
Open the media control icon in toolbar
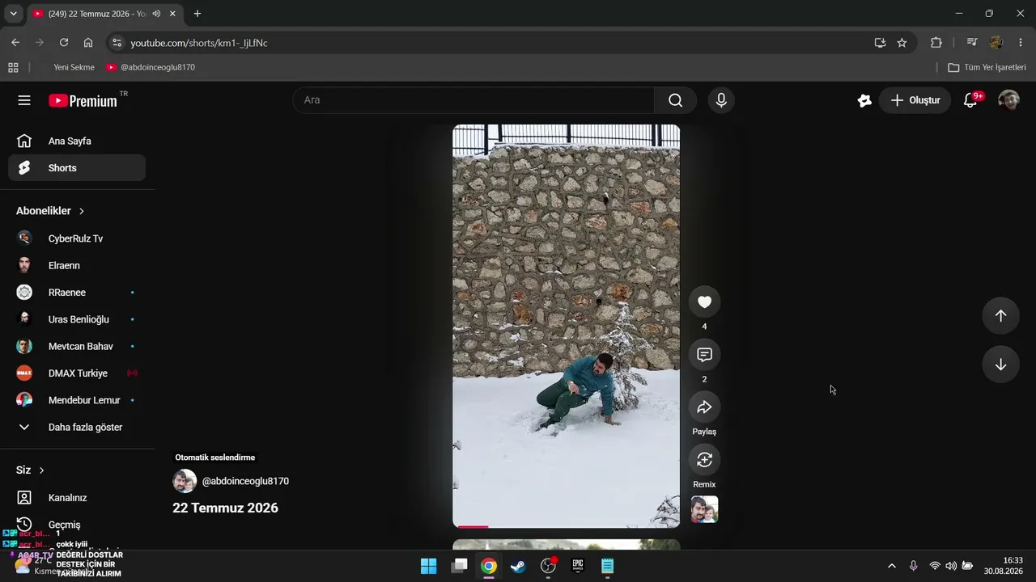click(x=972, y=43)
